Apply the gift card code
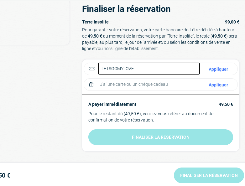This screenshot has height=186, width=245. click(218, 85)
